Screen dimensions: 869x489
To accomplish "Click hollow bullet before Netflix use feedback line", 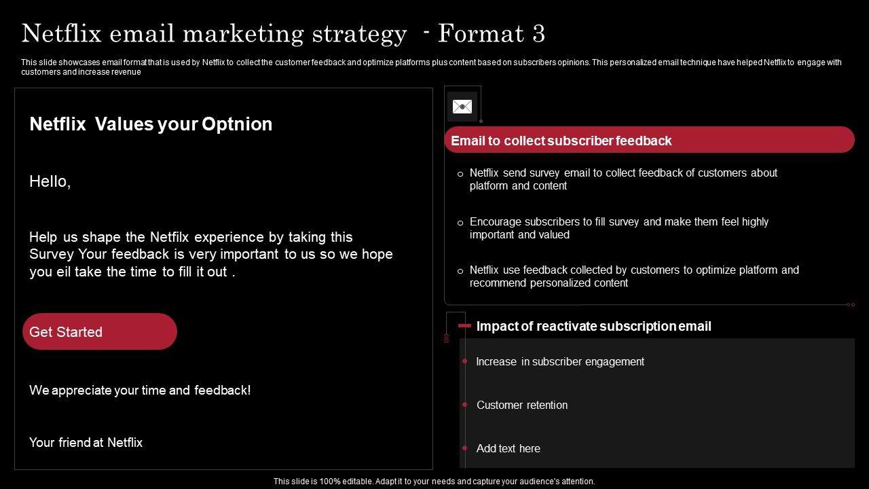I will click(x=460, y=271).
